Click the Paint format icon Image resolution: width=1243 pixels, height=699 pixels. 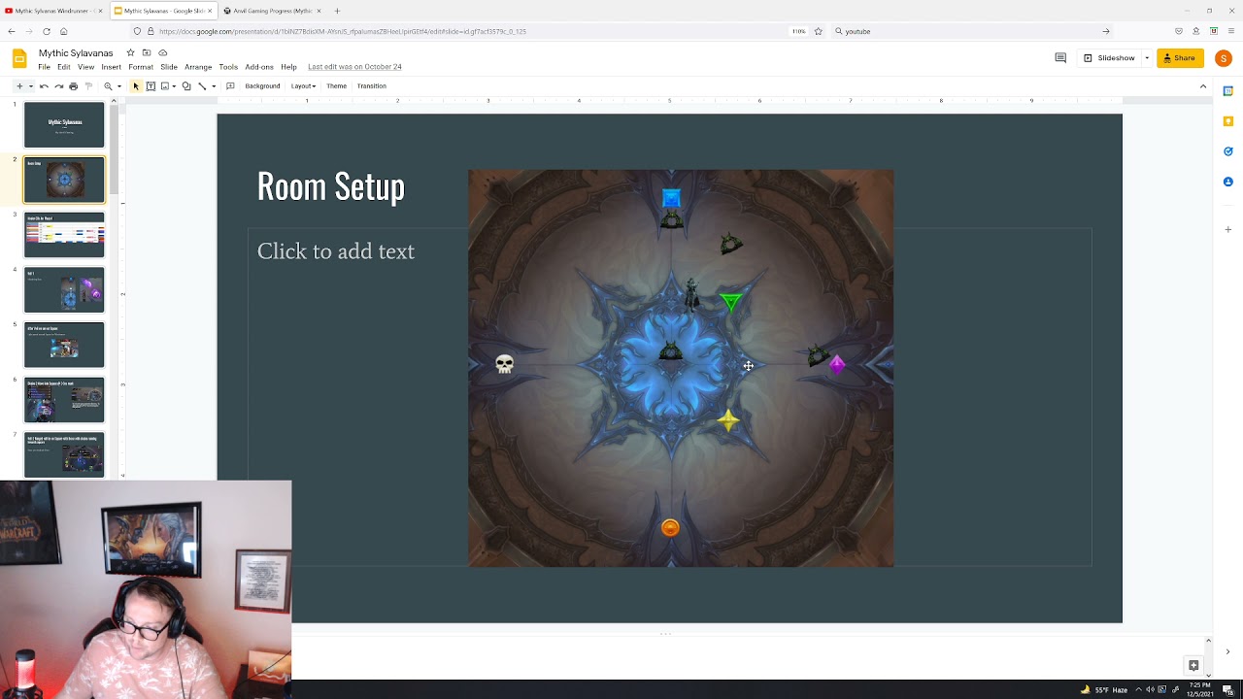(x=87, y=86)
